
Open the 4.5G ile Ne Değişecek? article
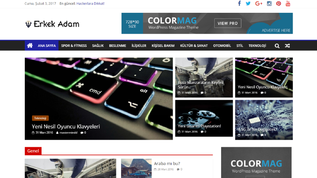point(257,129)
